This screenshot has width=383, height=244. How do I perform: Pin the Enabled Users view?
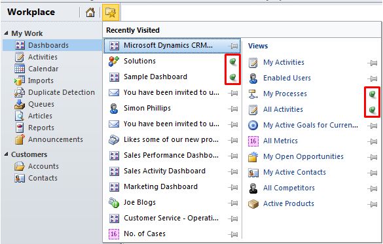(x=373, y=78)
